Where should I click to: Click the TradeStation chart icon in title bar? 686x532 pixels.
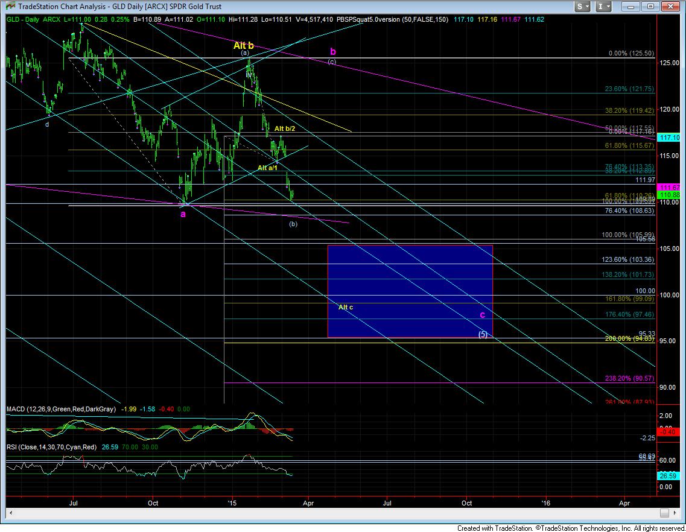click(9, 7)
